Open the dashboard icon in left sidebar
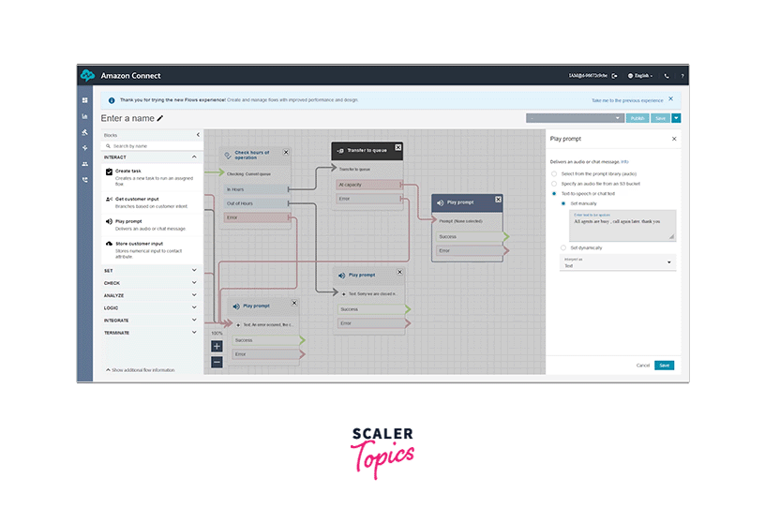 point(84,99)
